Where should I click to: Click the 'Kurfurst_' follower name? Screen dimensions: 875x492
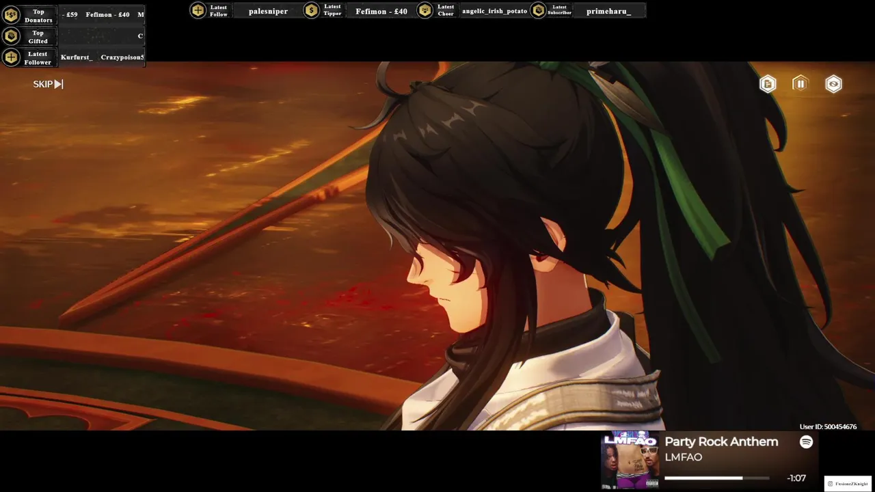(77, 57)
